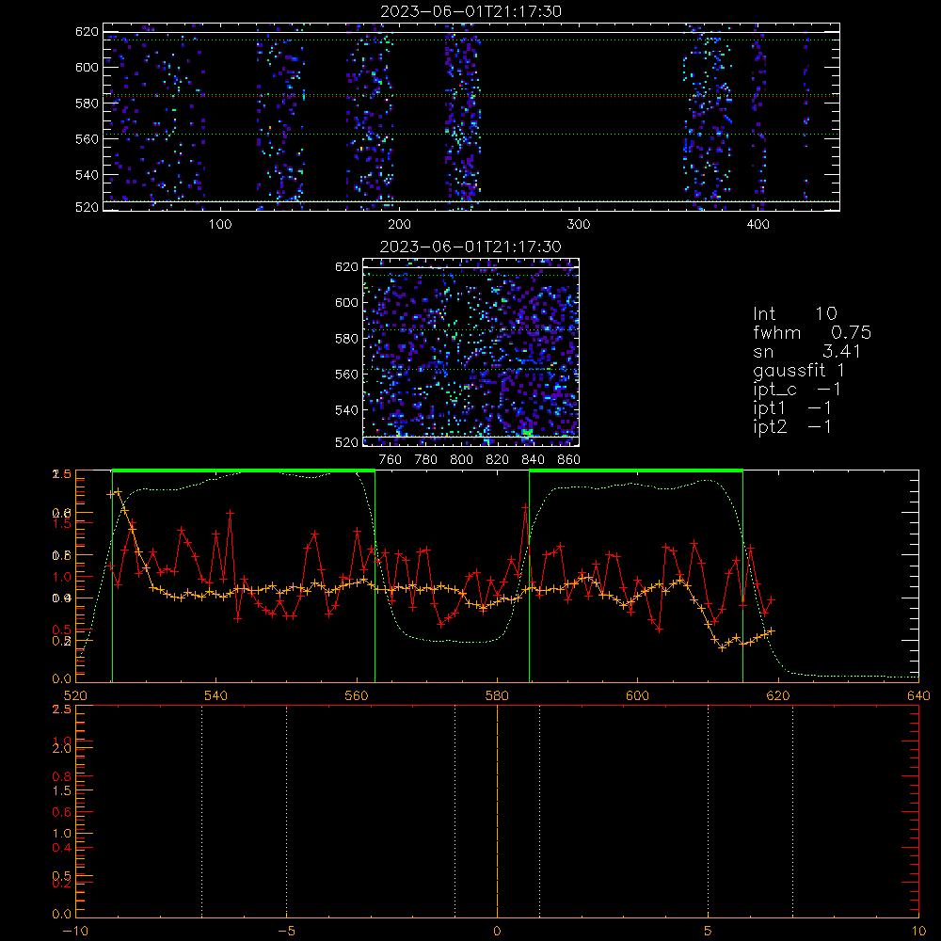Click the '-5' x-axis label of bottom plot

[286, 931]
